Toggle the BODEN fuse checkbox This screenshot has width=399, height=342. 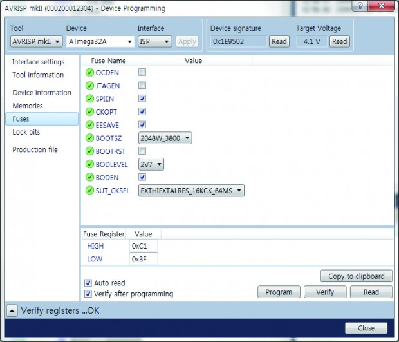[x=142, y=177]
